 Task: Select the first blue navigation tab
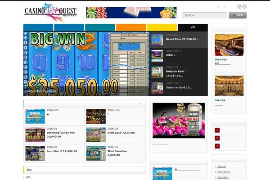pyautogui.click(x=38, y=27)
